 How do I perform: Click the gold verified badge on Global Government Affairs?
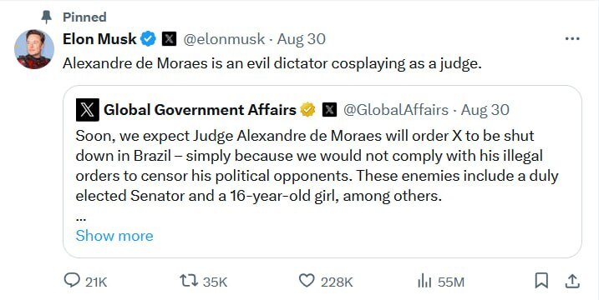pos(307,110)
